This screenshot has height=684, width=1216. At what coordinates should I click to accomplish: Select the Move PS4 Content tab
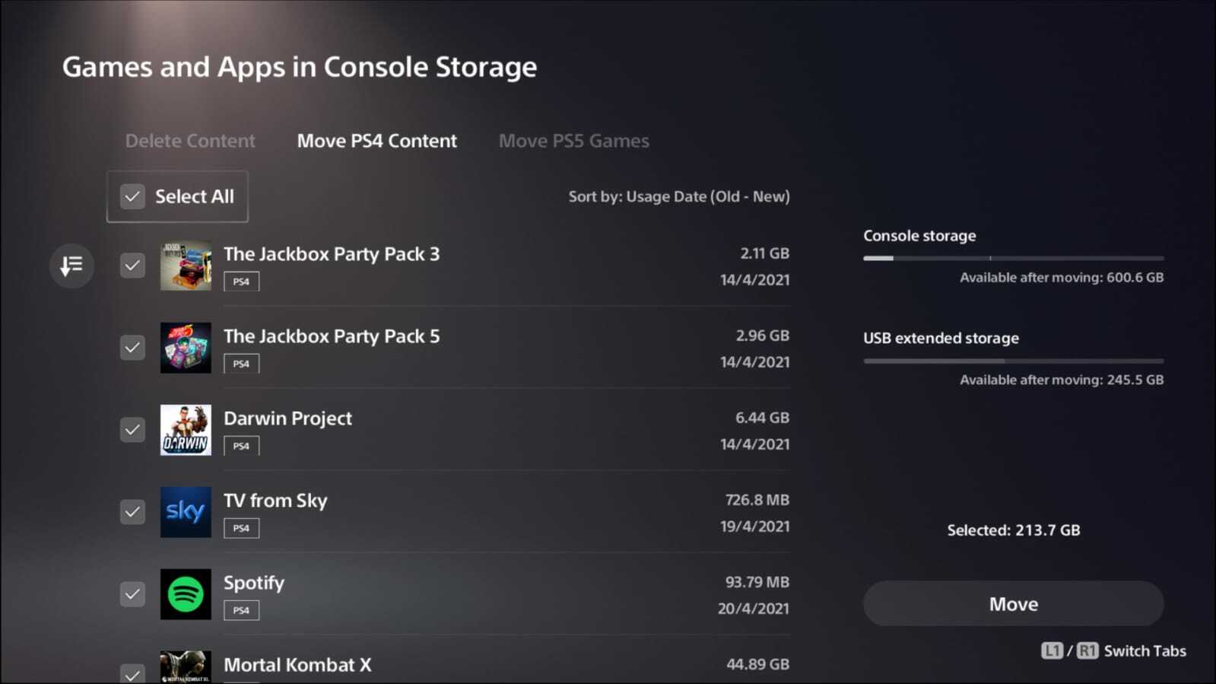pos(377,141)
